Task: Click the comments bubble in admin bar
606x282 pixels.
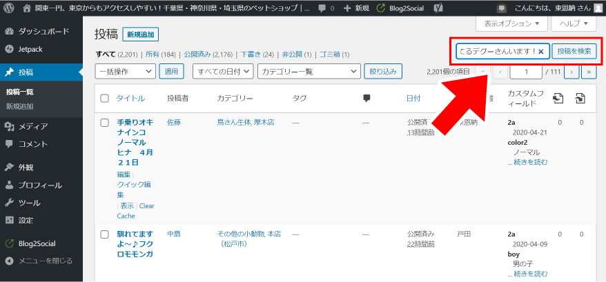Action: 327,8
